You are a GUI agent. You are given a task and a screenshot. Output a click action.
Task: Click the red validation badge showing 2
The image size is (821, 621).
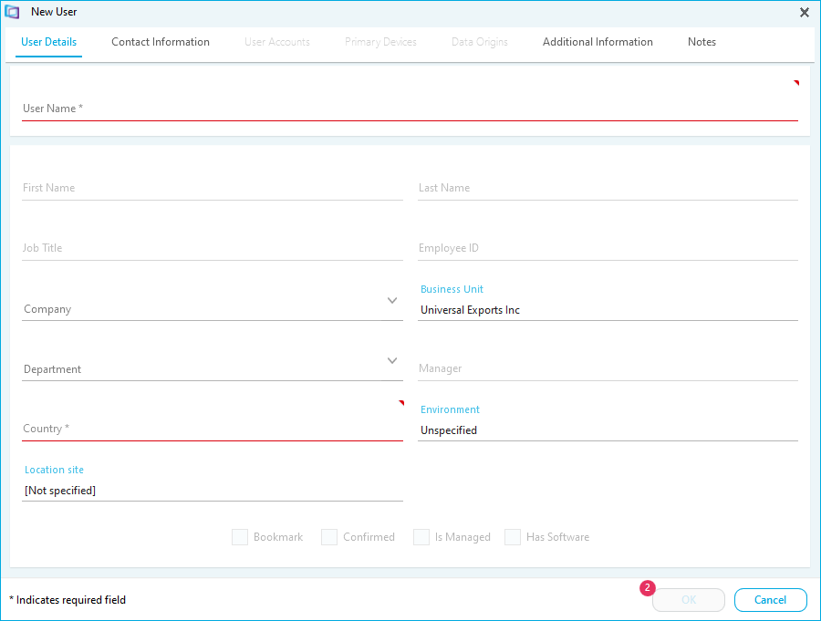[648, 588]
